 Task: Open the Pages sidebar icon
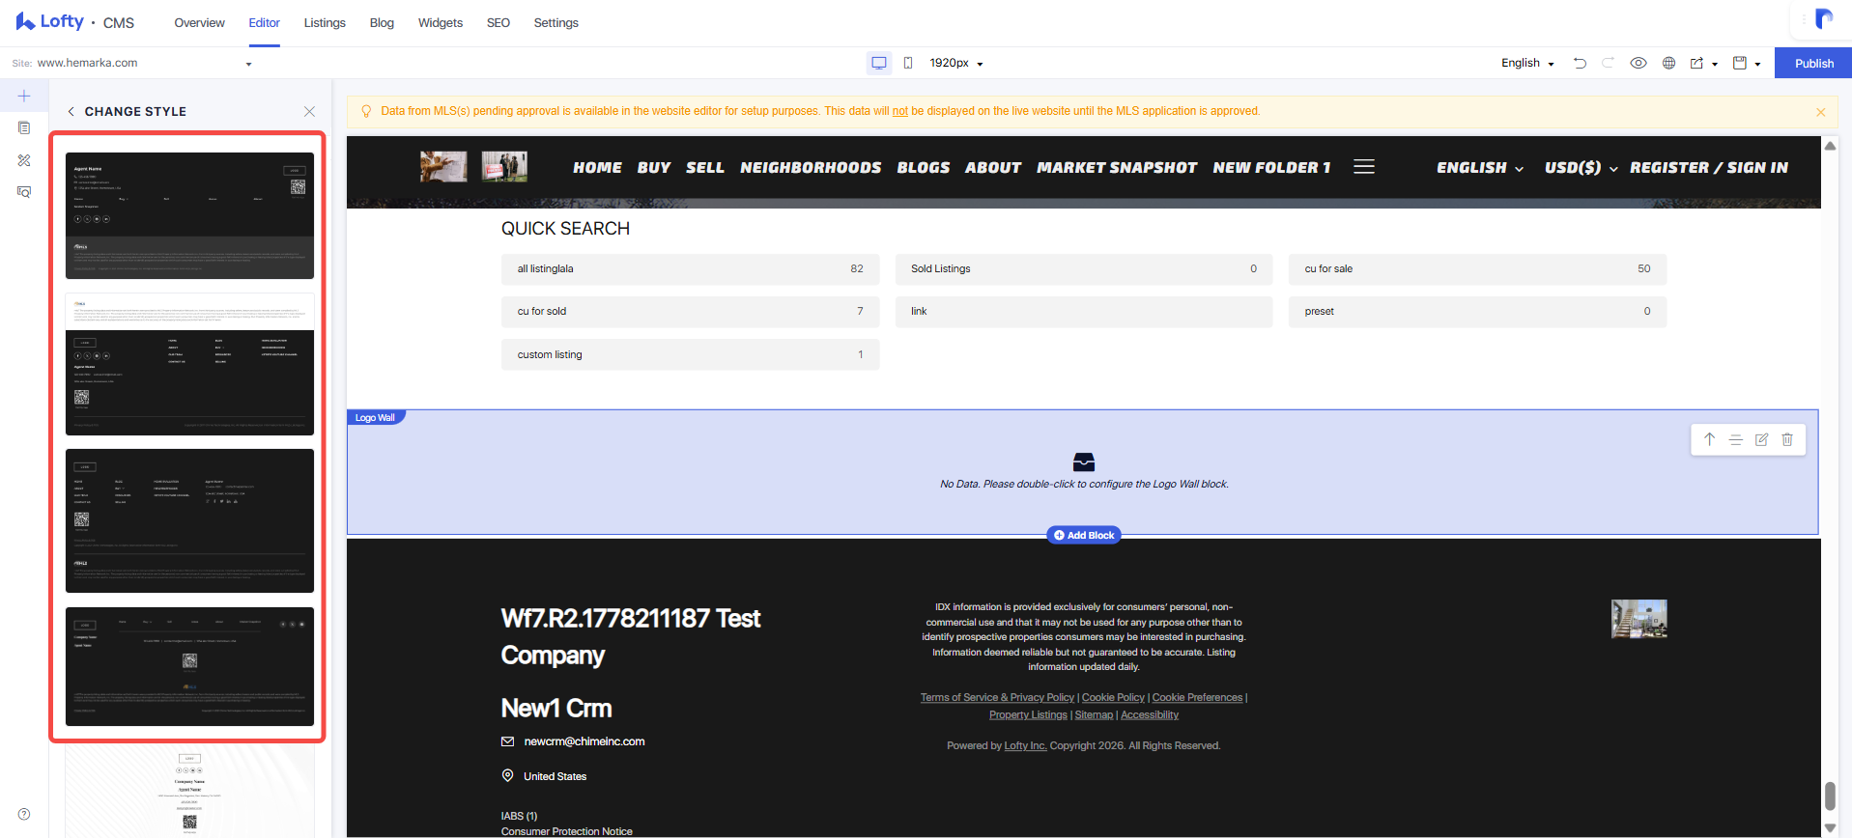click(24, 127)
